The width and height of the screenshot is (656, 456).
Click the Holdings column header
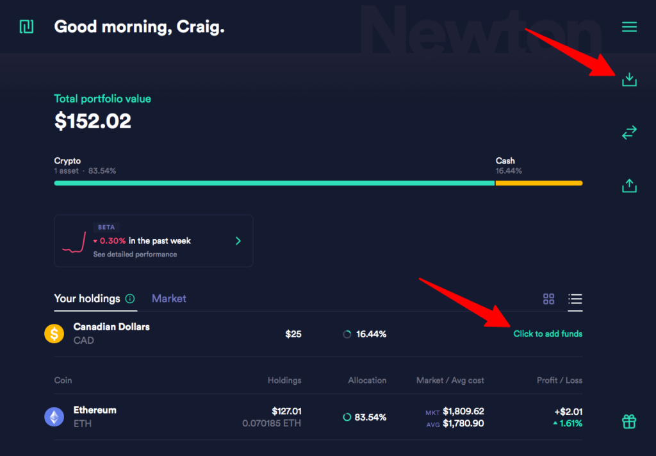284,380
